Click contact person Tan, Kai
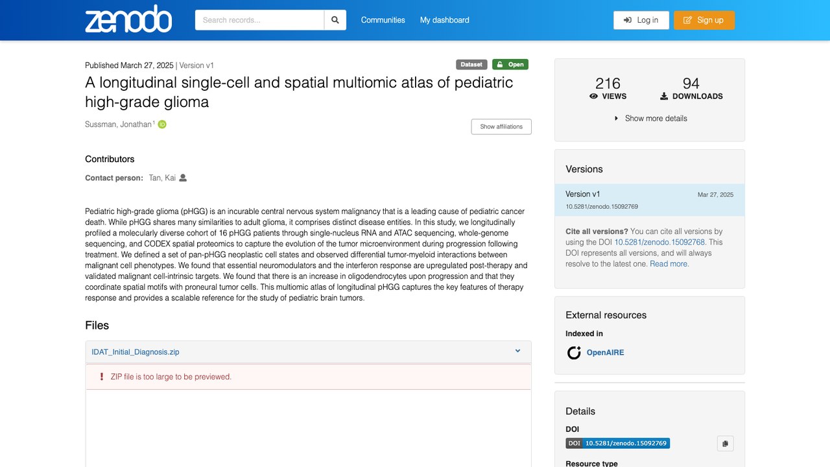Screen dimensions: 830x467 tap(162, 178)
